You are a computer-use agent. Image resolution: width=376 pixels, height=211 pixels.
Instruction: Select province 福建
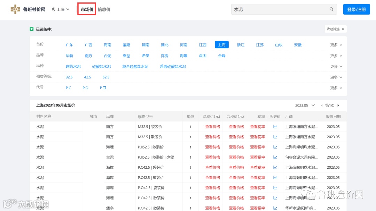coord(126,45)
